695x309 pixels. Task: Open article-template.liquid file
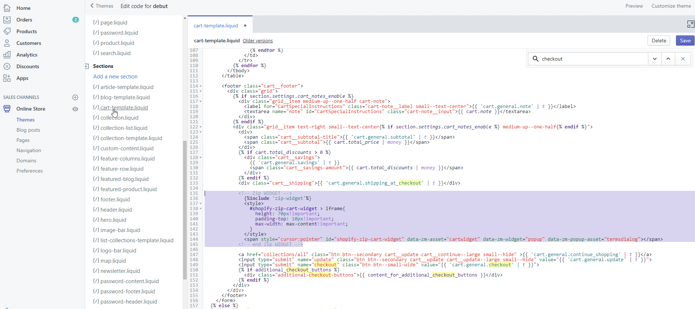(127, 87)
